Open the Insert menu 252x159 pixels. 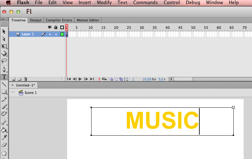point(85,3)
